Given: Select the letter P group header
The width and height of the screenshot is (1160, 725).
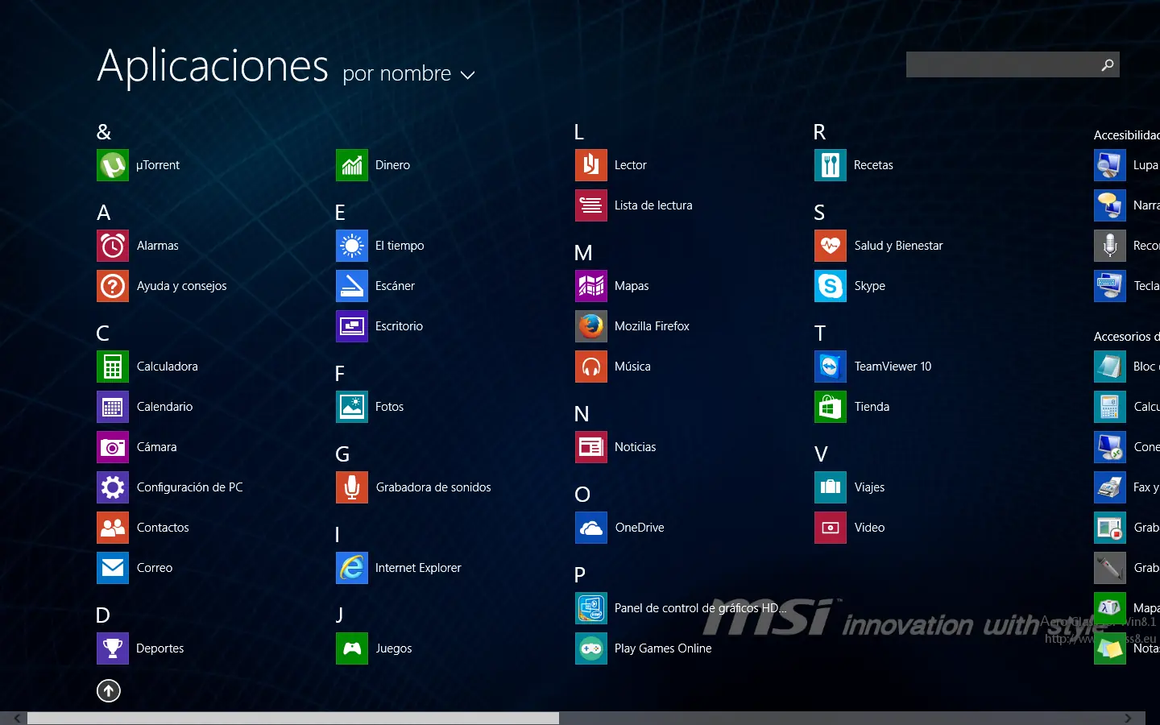Looking at the screenshot, I should (x=580, y=575).
